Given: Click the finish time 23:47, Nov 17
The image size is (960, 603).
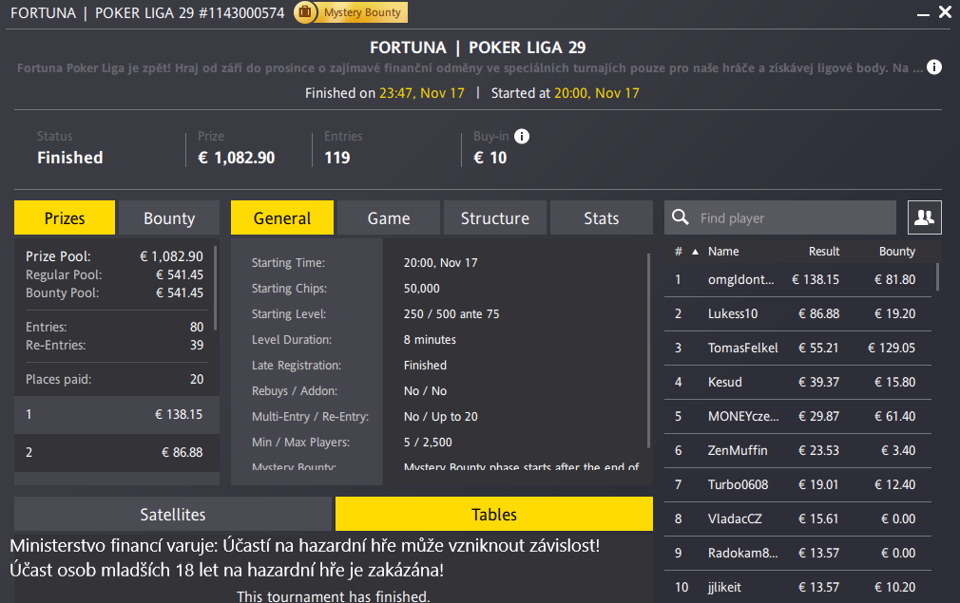Looking at the screenshot, I should click(x=422, y=93).
